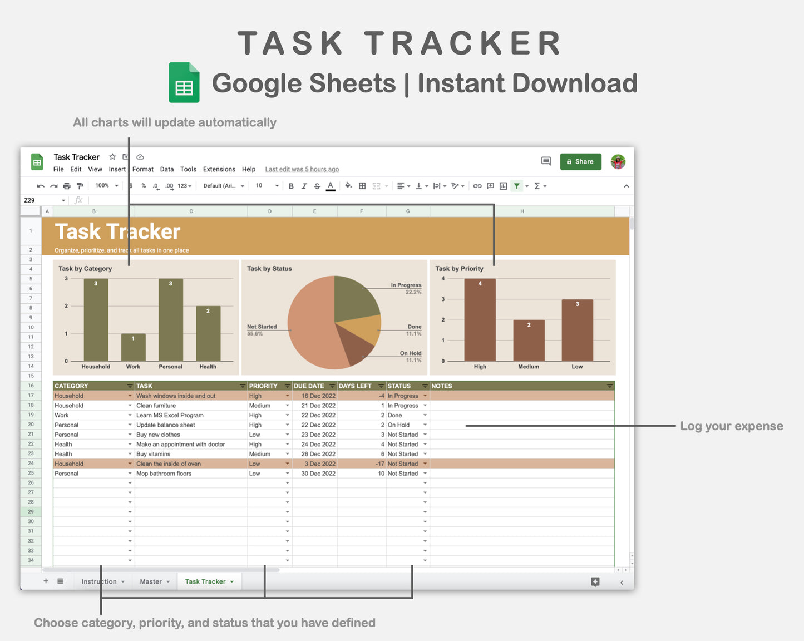Toggle strikethrough formatting
804x641 pixels.
[317, 186]
